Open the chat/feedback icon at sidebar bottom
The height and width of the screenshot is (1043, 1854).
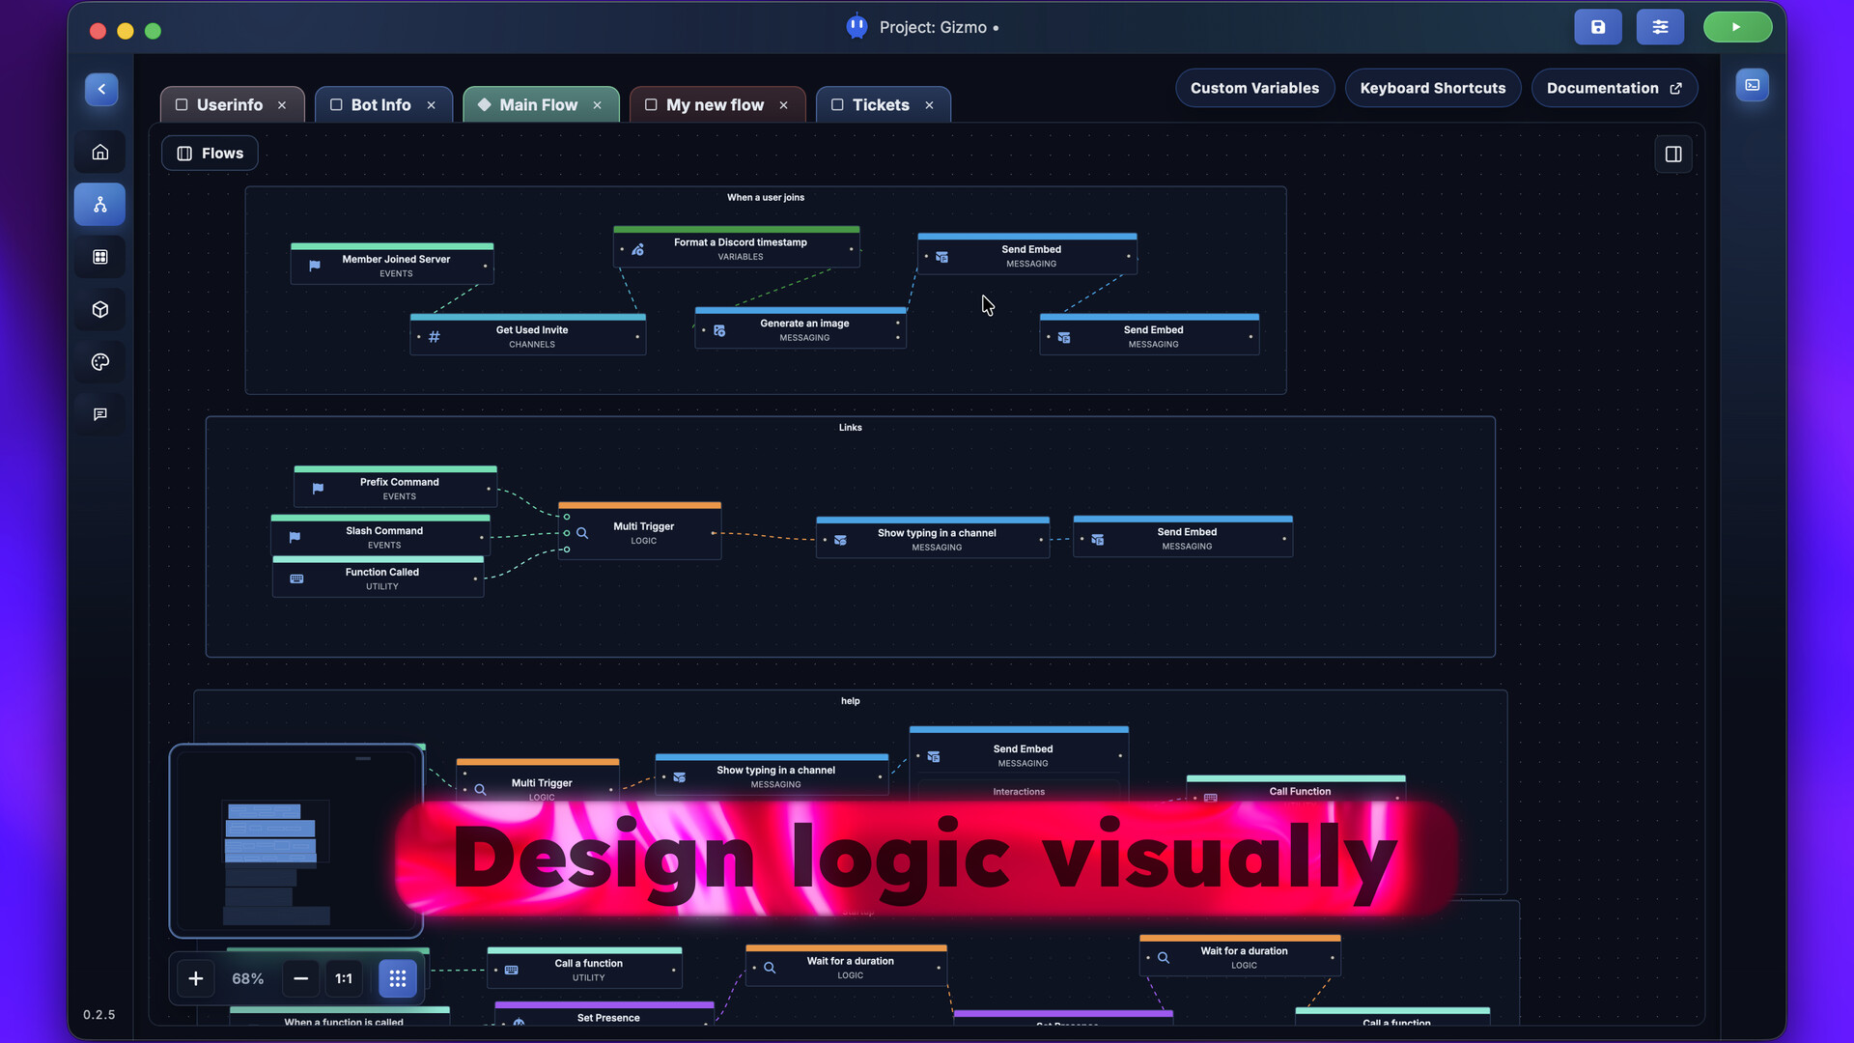[x=99, y=413]
